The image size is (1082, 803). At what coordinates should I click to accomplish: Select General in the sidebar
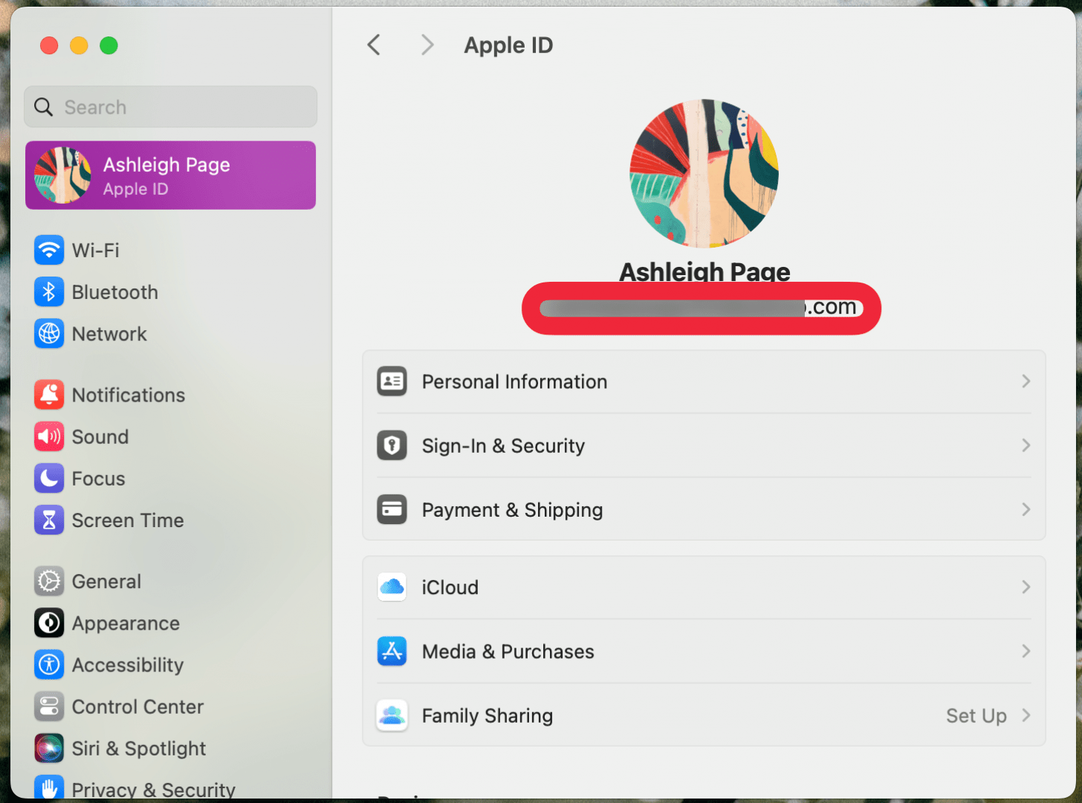point(106,581)
